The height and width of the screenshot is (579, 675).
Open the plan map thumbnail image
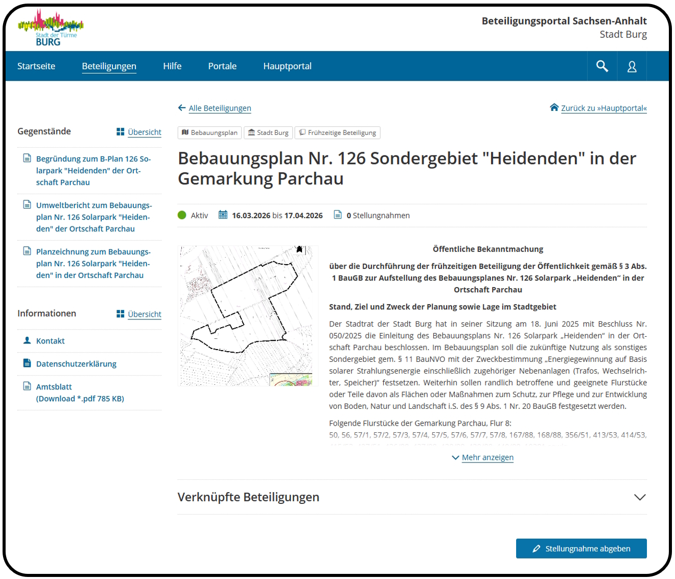248,315
